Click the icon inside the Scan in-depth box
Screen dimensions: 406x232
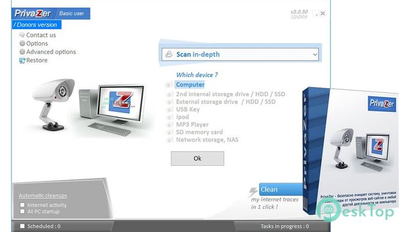(169, 54)
